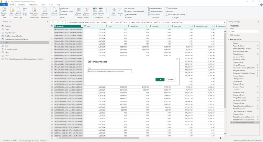Switch to the Tools tab
This screenshot has width=263, height=142.
[51, 5]
